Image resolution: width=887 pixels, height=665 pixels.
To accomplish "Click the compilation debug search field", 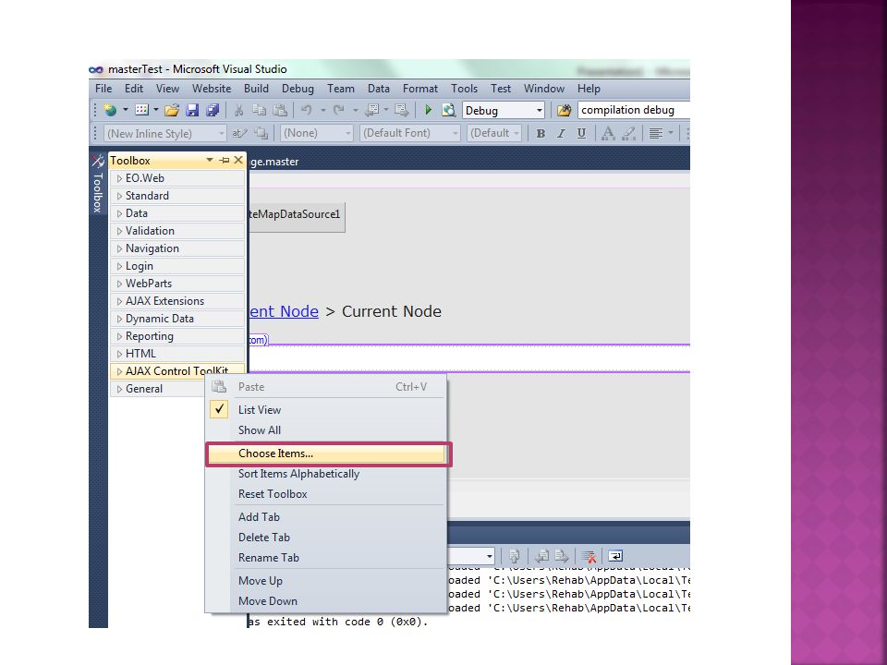I will pyautogui.click(x=633, y=110).
